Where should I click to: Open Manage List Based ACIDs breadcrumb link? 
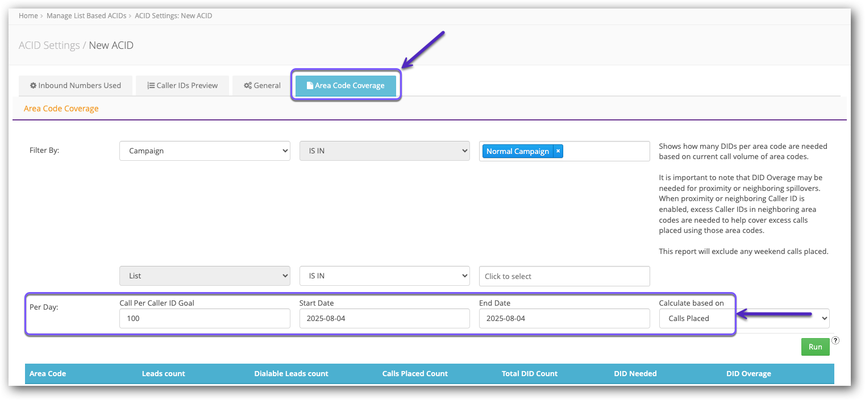[86, 16]
